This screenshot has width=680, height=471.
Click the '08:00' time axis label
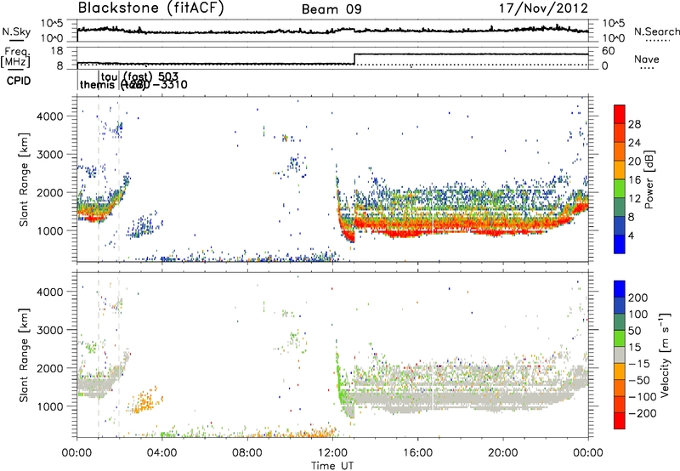[247, 453]
